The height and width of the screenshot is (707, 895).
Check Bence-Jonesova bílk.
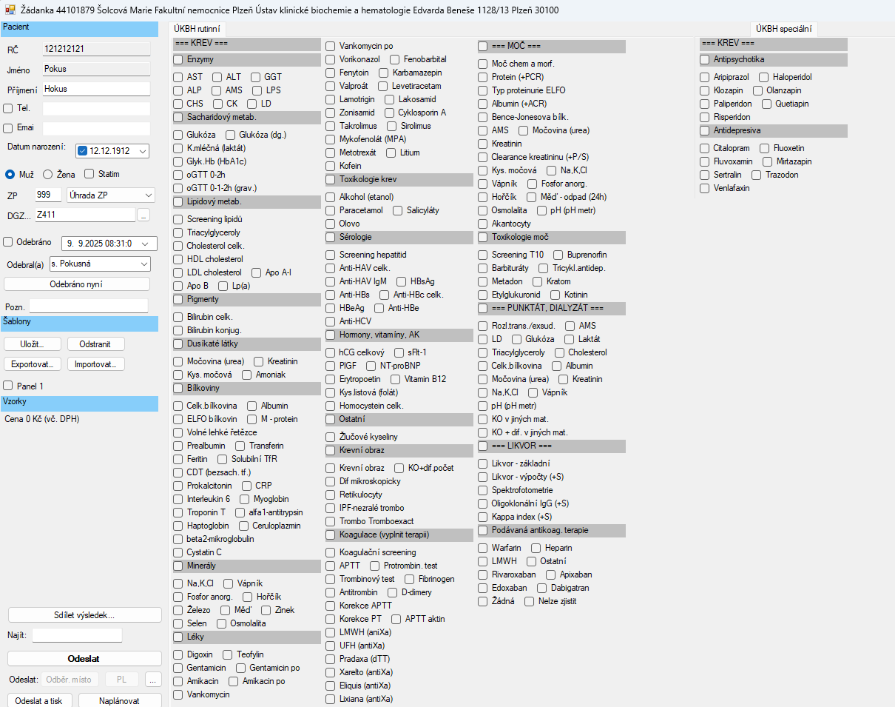point(483,117)
